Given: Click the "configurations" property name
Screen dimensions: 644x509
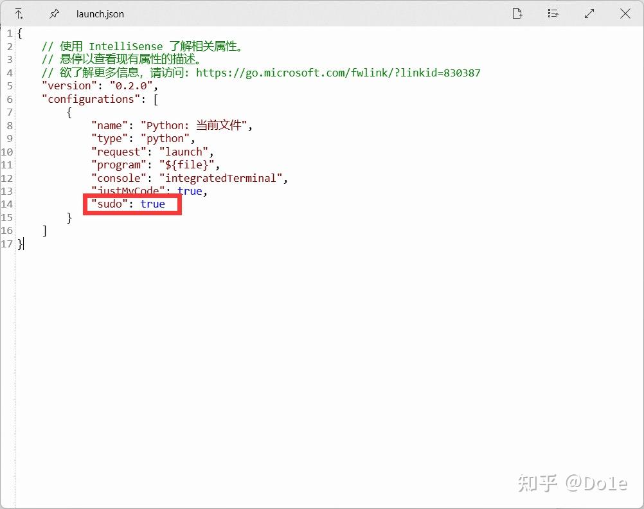Looking at the screenshot, I should point(92,99).
